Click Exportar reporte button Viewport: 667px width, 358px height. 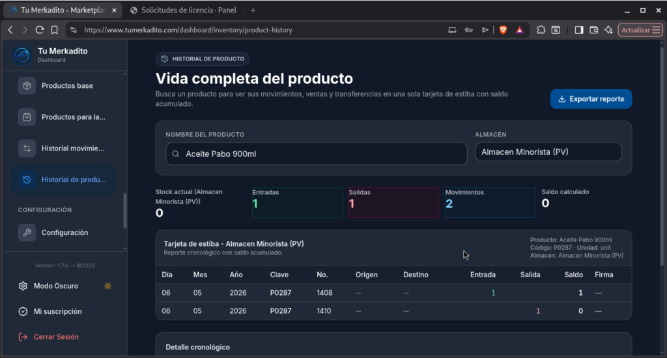591,99
